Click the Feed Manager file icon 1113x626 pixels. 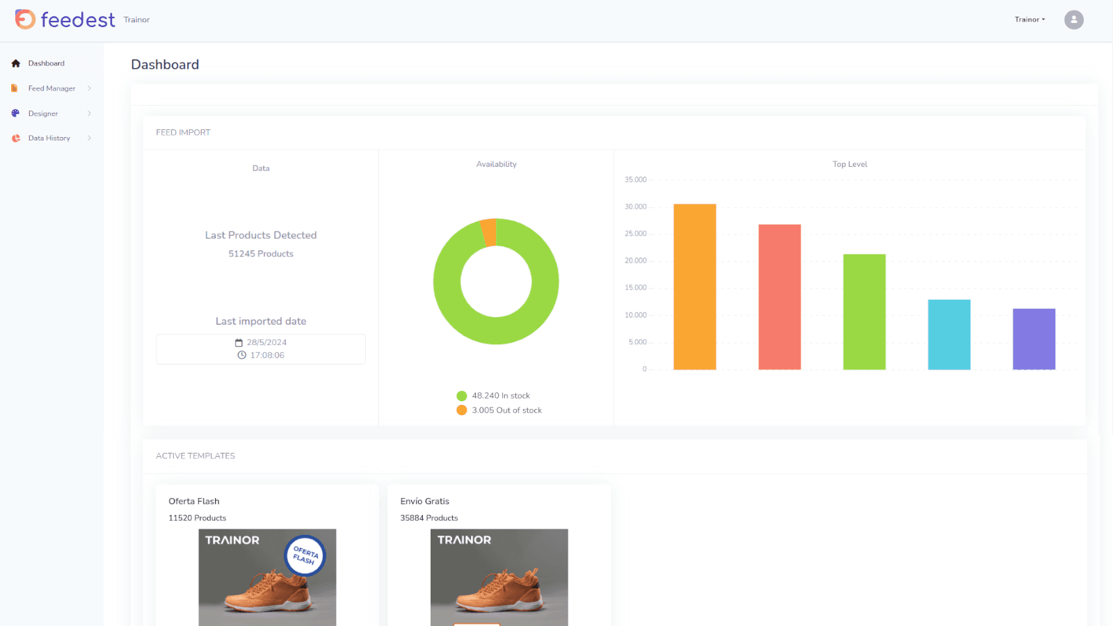click(x=15, y=88)
